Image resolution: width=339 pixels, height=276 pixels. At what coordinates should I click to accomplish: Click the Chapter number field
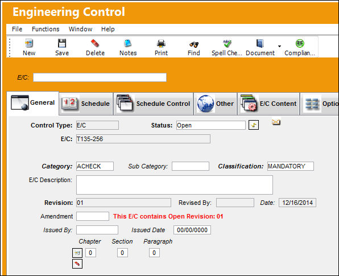90,253
